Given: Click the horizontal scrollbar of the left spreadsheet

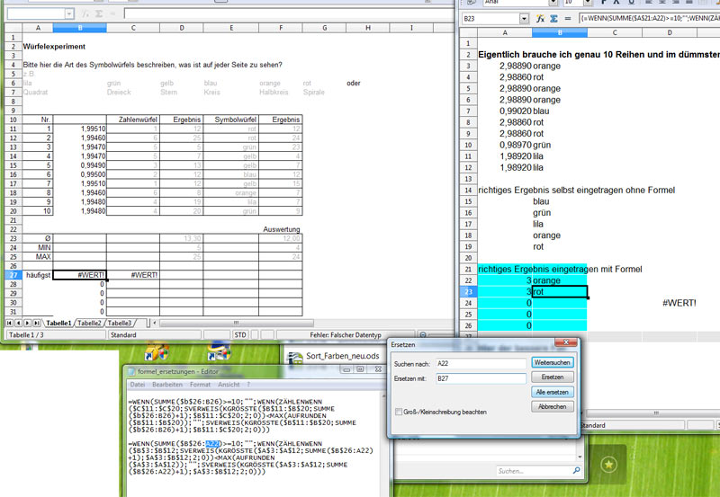Looking at the screenshot, I should [237, 323].
